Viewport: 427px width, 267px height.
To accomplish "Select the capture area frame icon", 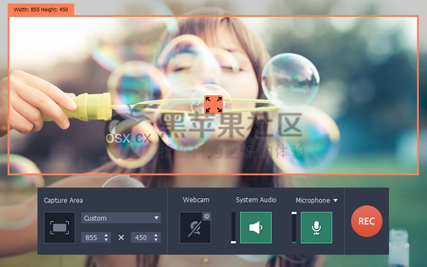I will 60,228.
